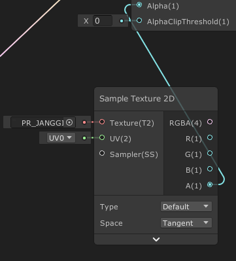236x261 pixels.
Task: Click the Alpha(1) port label
Action: pyautogui.click(x=163, y=6)
